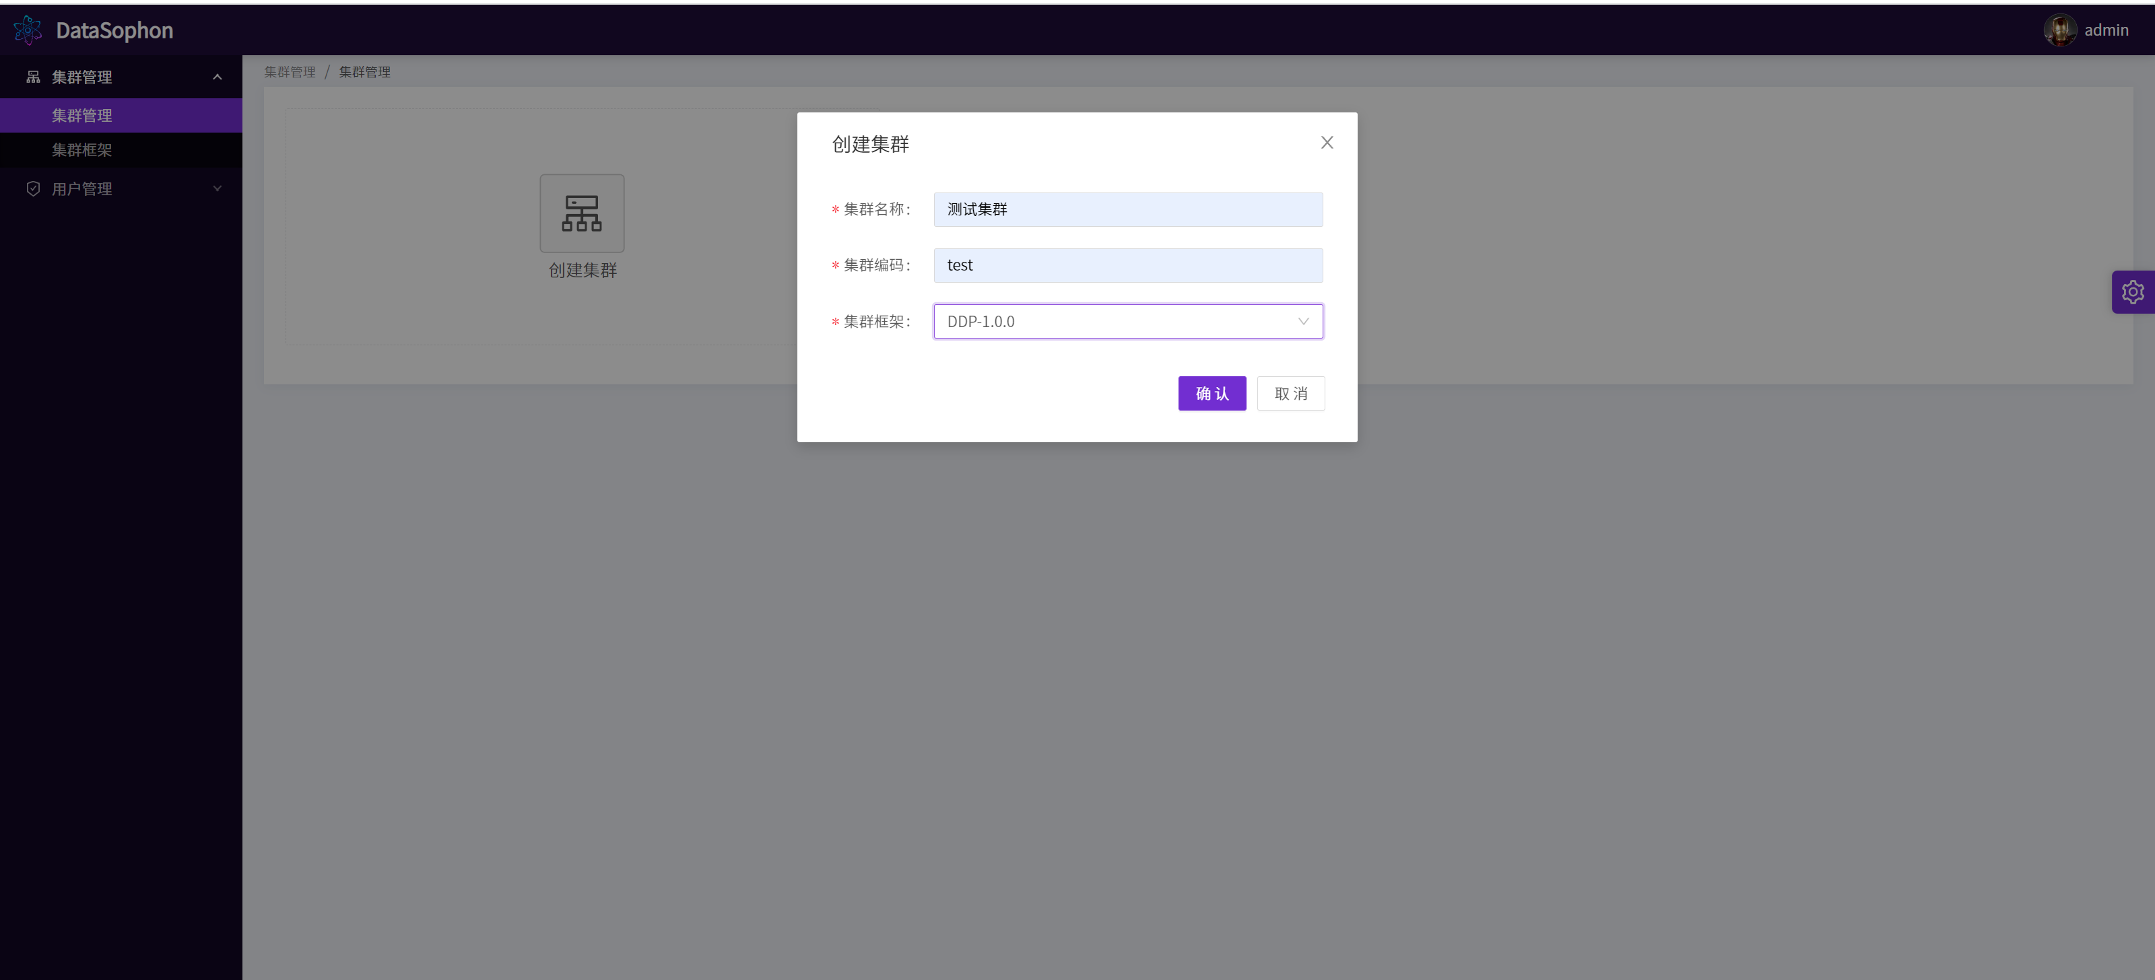Click the 创建集群 label under card
This screenshot has width=2155, height=980.
(583, 270)
